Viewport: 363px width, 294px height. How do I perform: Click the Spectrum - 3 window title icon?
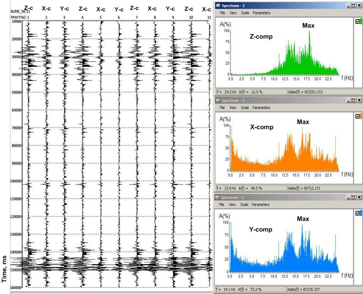(x=218, y=198)
